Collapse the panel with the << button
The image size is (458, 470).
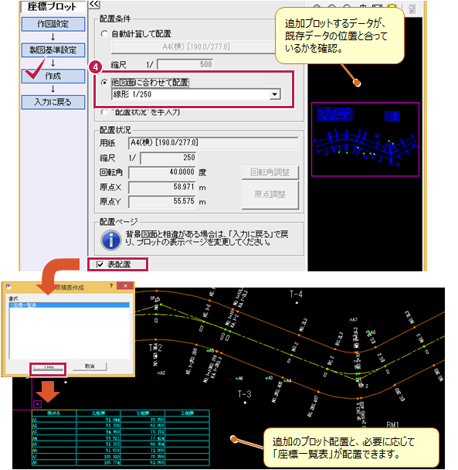click(x=94, y=4)
